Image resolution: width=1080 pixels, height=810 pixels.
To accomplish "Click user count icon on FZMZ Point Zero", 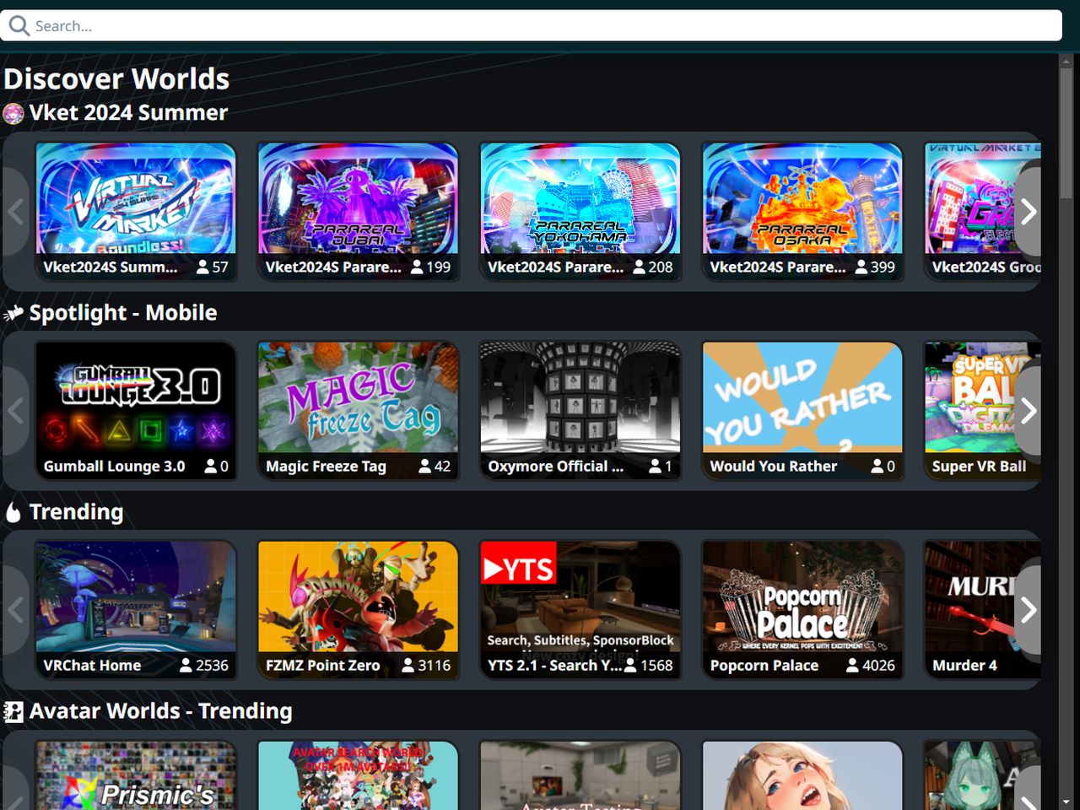I will 408,665.
